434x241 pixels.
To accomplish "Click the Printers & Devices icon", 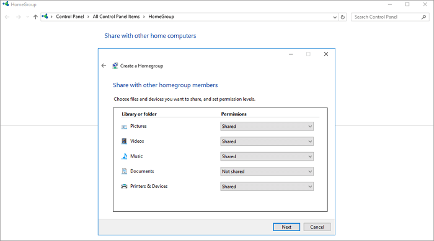I will pos(124,187).
